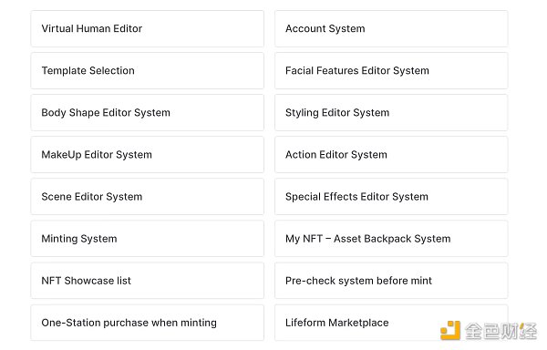Click Action Editor System card
Viewport: 547px width, 350px height.
(x=391, y=155)
